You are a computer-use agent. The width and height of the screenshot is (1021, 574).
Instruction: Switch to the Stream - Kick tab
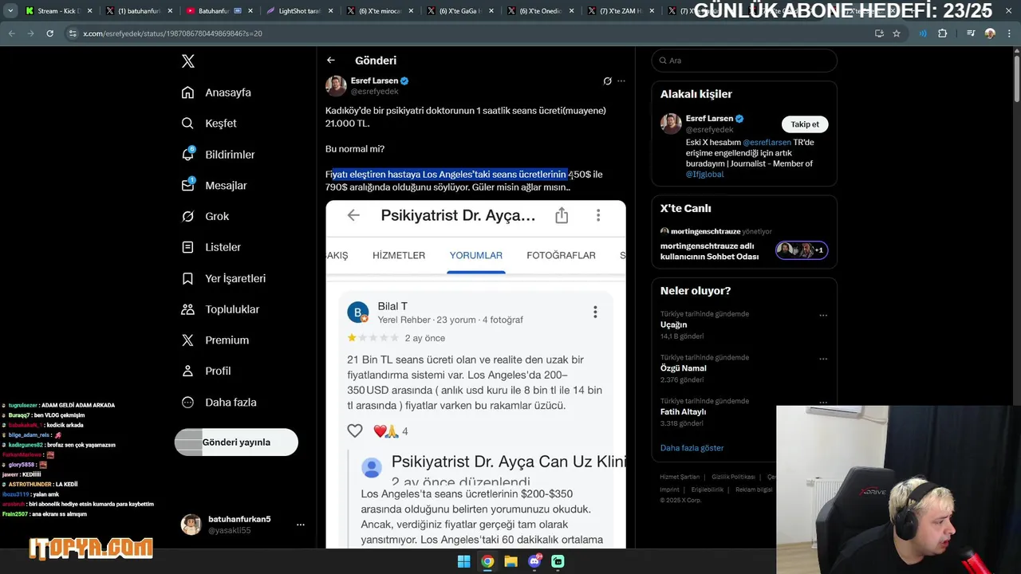[x=59, y=11]
